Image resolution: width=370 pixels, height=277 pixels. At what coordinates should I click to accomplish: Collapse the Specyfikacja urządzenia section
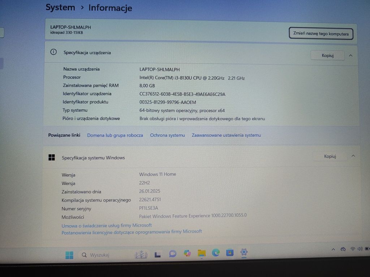(x=350, y=56)
